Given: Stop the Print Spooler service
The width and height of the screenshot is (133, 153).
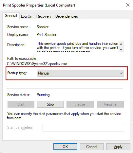Looking at the screenshot, I should coord(50,104).
